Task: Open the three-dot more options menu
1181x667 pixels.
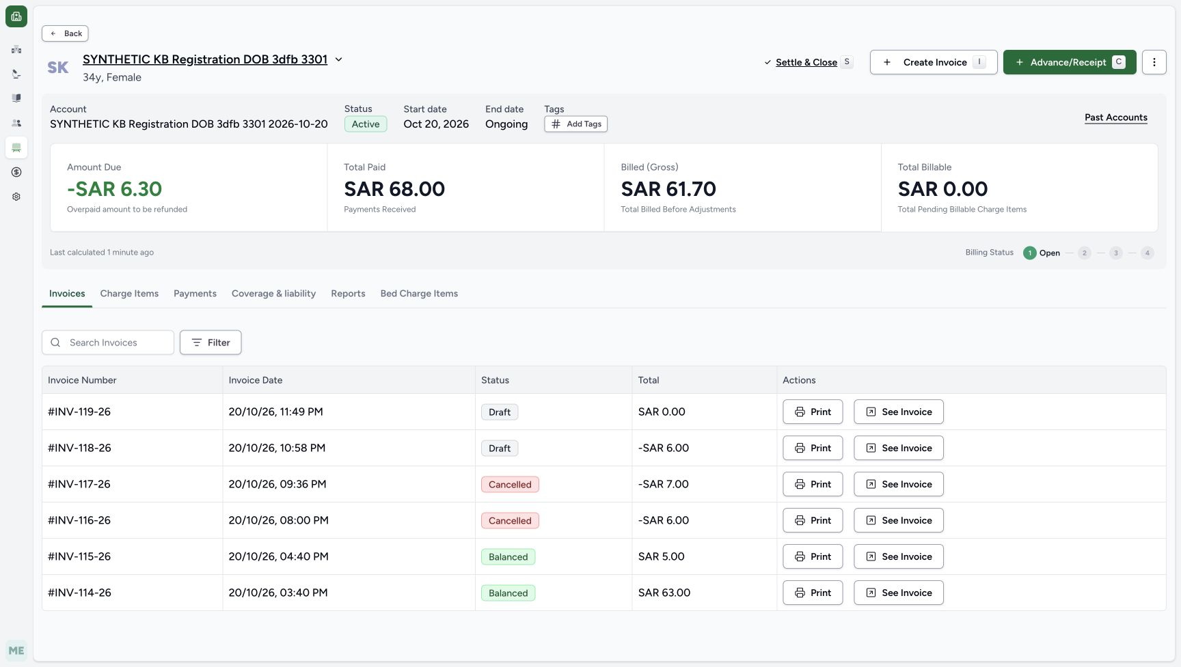Action: (x=1154, y=62)
